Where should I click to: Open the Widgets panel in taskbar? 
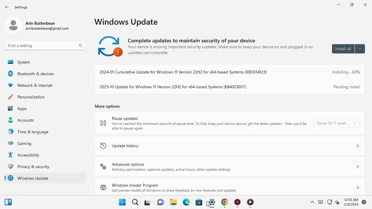(8, 202)
